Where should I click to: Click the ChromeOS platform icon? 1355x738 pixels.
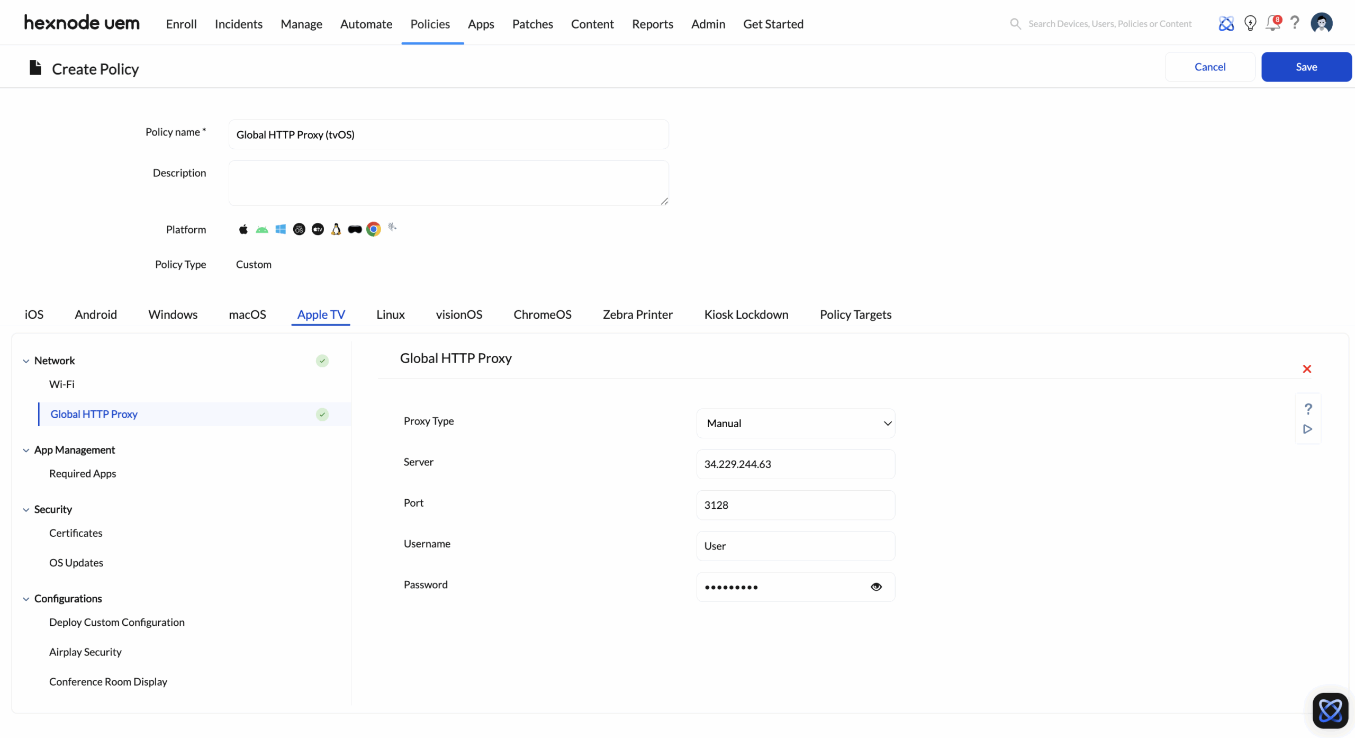374,229
